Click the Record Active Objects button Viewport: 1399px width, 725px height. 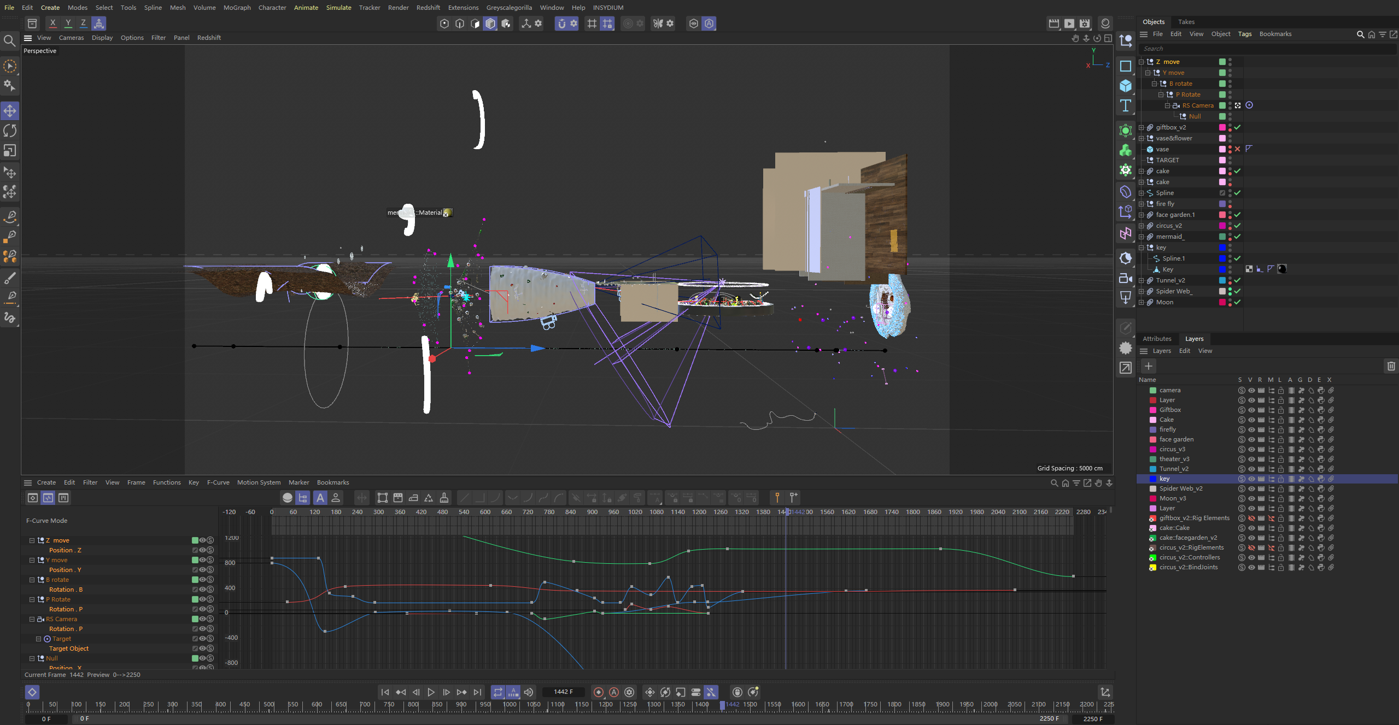coord(599,692)
